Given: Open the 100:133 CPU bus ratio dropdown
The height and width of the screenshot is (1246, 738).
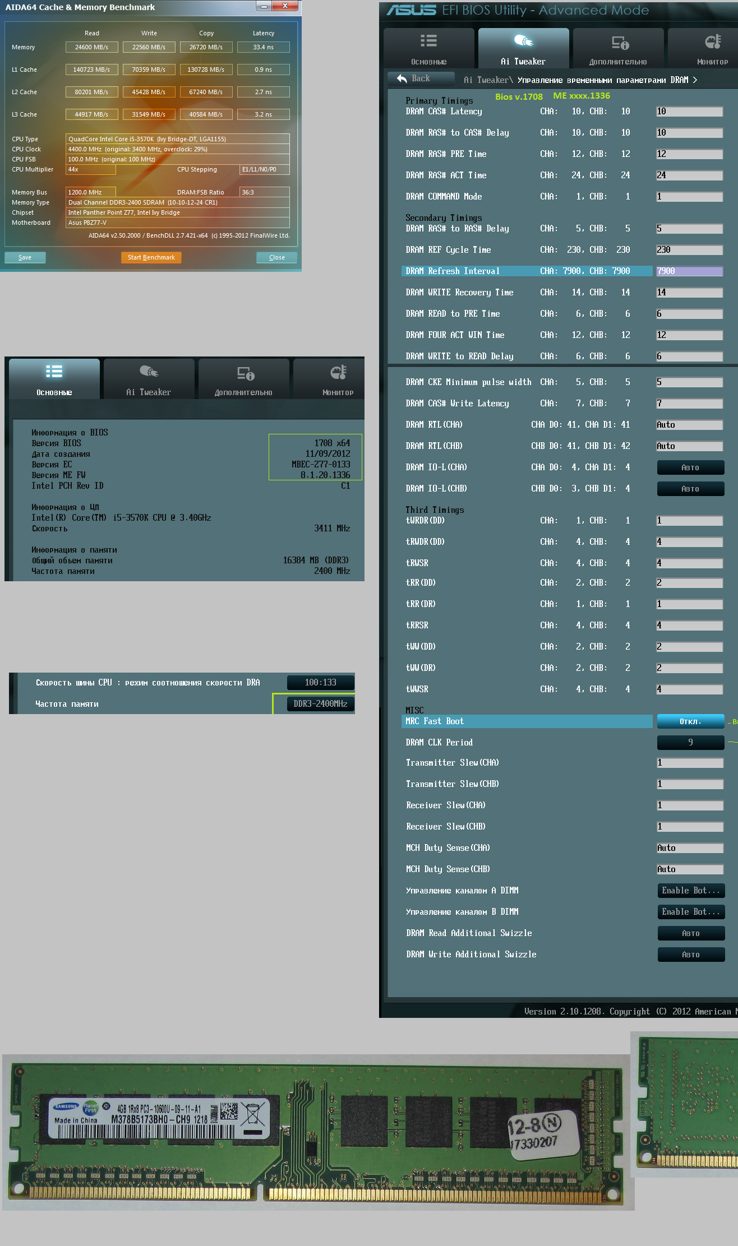Looking at the screenshot, I should 320,682.
